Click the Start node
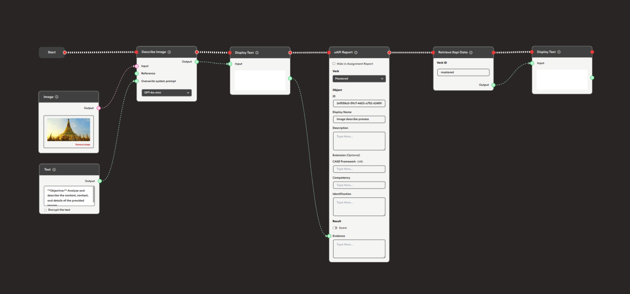The width and height of the screenshot is (630, 294). (x=52, y=52)
